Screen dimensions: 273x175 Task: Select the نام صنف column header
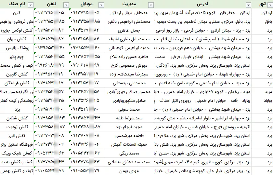tap(17, 4)
